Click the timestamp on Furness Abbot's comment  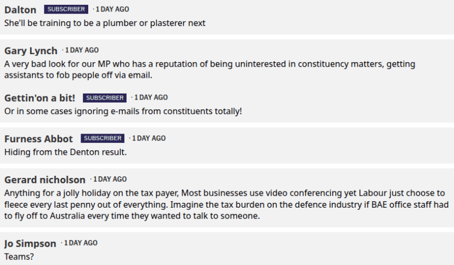tap(149, 138)
